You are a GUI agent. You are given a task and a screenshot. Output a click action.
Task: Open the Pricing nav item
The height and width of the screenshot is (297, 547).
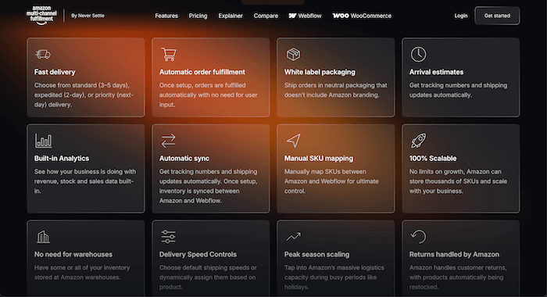coord(198,16)
